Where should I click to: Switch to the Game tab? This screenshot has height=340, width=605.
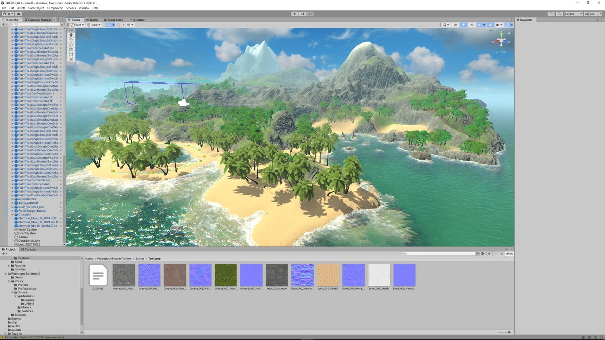92,20
